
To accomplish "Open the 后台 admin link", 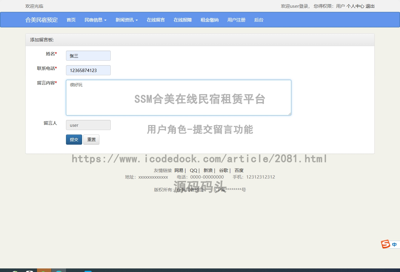I will (259, 20).
